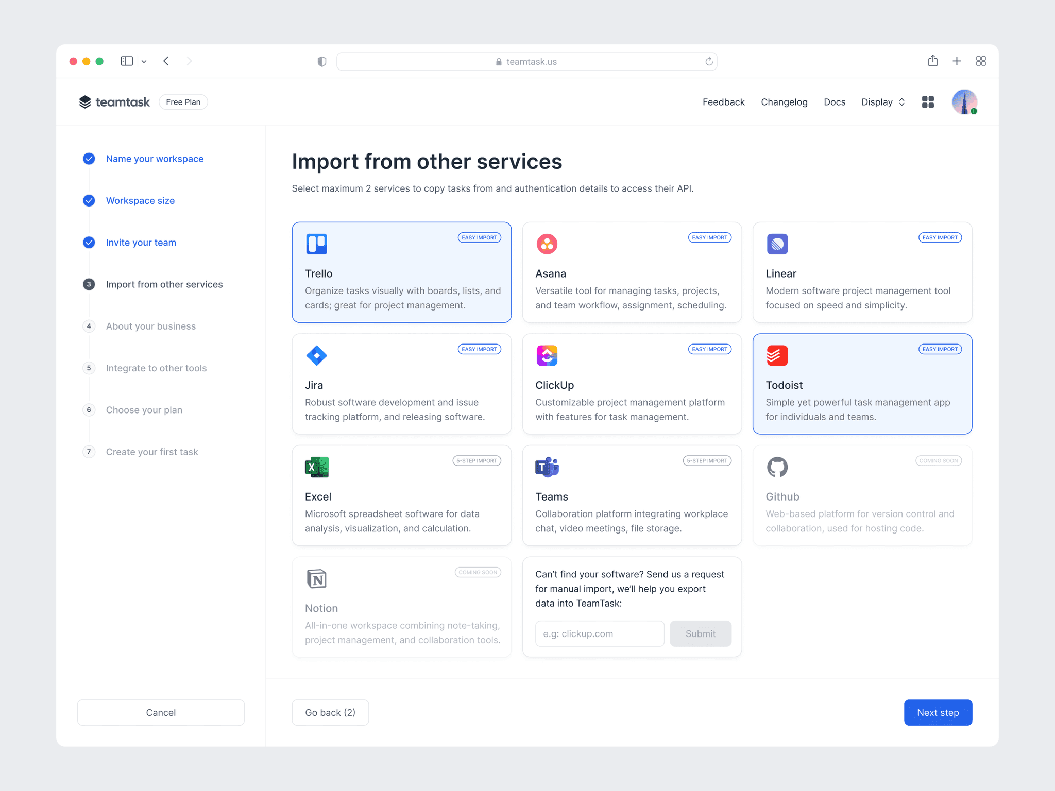The height and width of the screenshot is (791, 1055).
Task: Click the browser share icon
Action: tap(932, 61)
